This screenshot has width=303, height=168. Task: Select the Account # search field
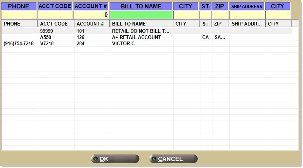pos(91,15)
